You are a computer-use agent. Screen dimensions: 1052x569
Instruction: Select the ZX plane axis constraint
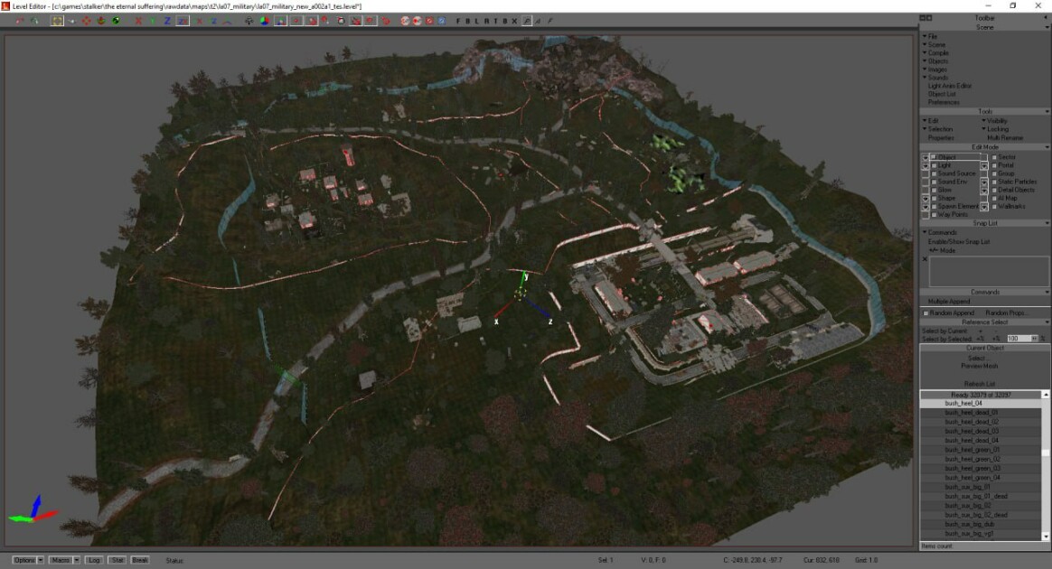click(x=183, y=21)
